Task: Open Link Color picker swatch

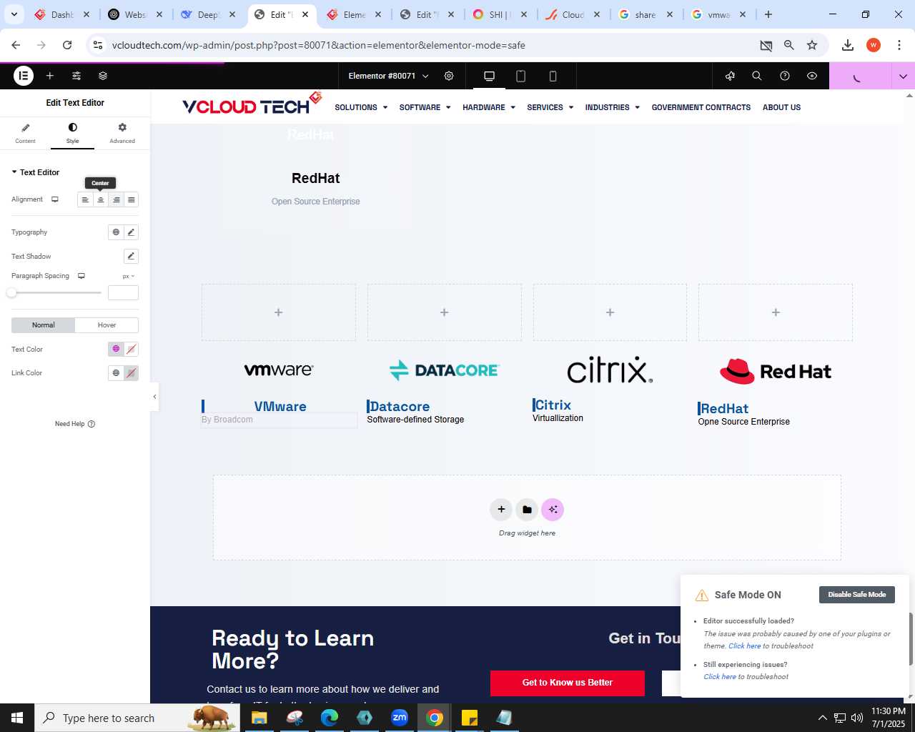Action: pyautogui.click(x=131, y=373)
